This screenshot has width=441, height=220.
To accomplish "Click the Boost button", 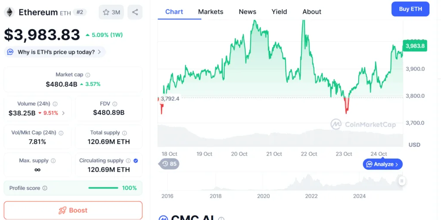I will tap(73, 210).
